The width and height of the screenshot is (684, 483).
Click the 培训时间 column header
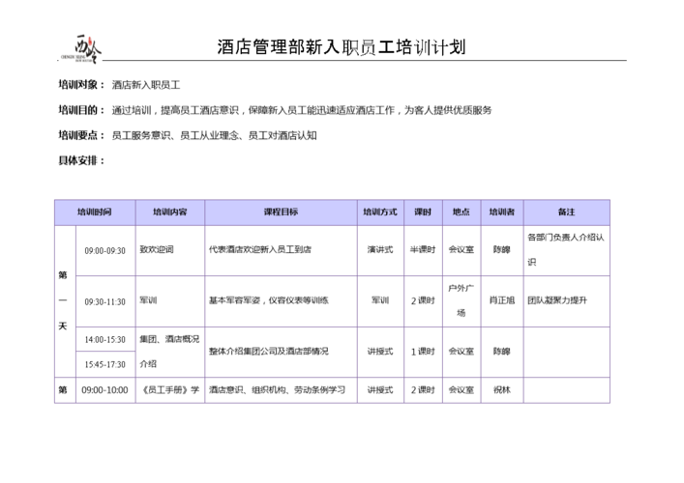coord(95,213)
